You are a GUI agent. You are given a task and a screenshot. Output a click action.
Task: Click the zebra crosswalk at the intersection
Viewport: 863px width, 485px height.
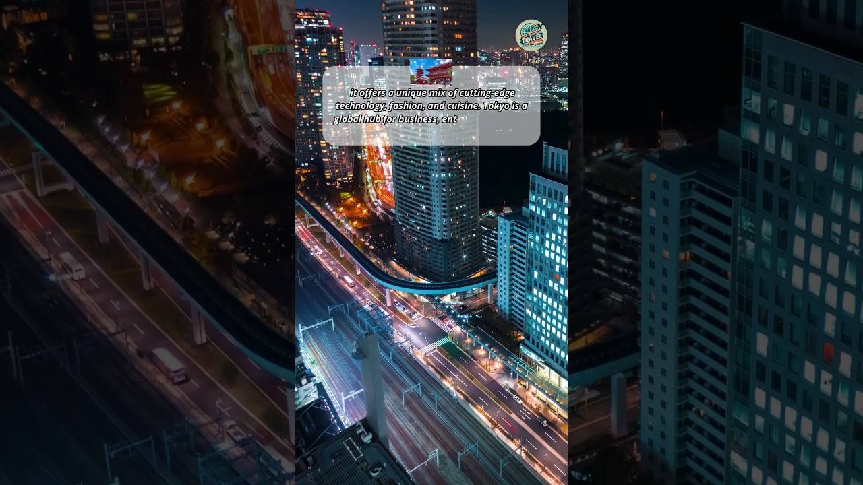(435, 345)
